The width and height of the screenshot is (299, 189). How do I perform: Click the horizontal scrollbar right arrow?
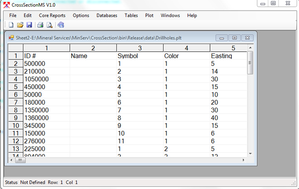point(243,160)
